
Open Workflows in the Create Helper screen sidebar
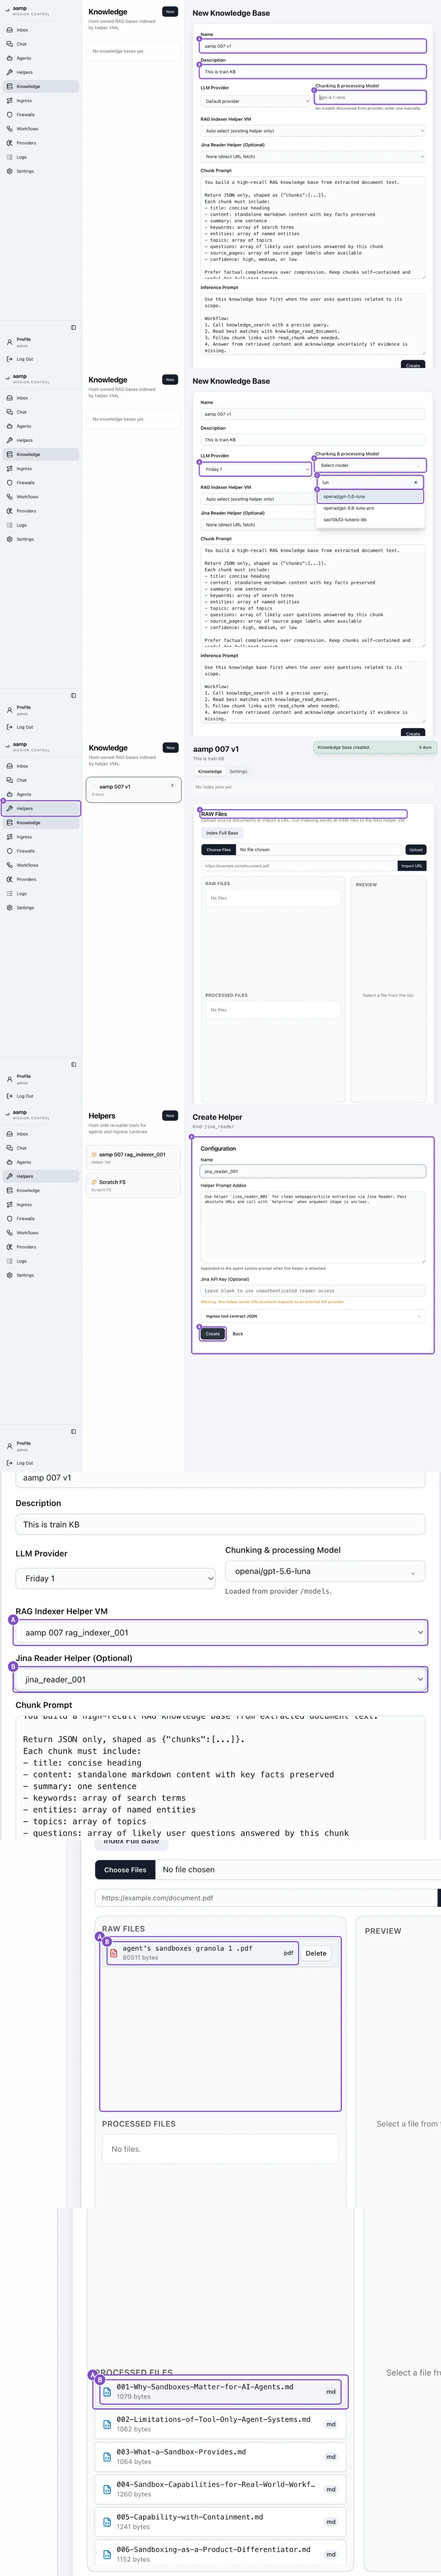click(x=40, y=1233)
